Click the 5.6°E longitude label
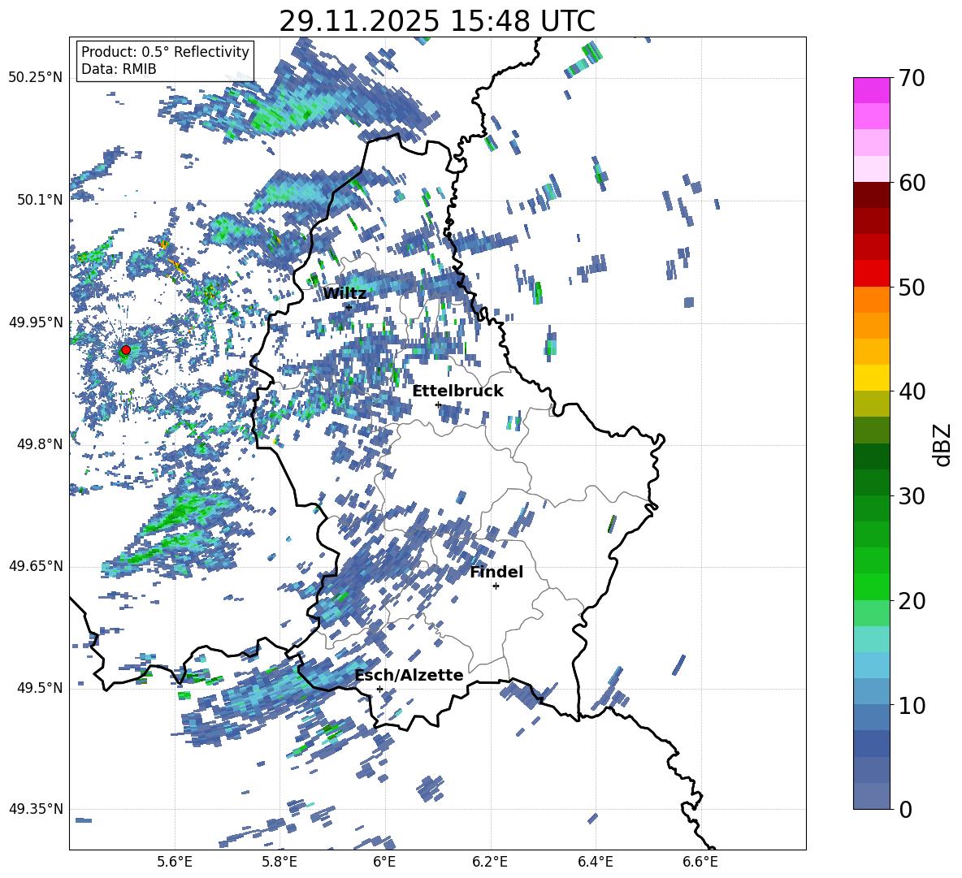Viewport: 962px width, 878px height. (x=175, y=862)
